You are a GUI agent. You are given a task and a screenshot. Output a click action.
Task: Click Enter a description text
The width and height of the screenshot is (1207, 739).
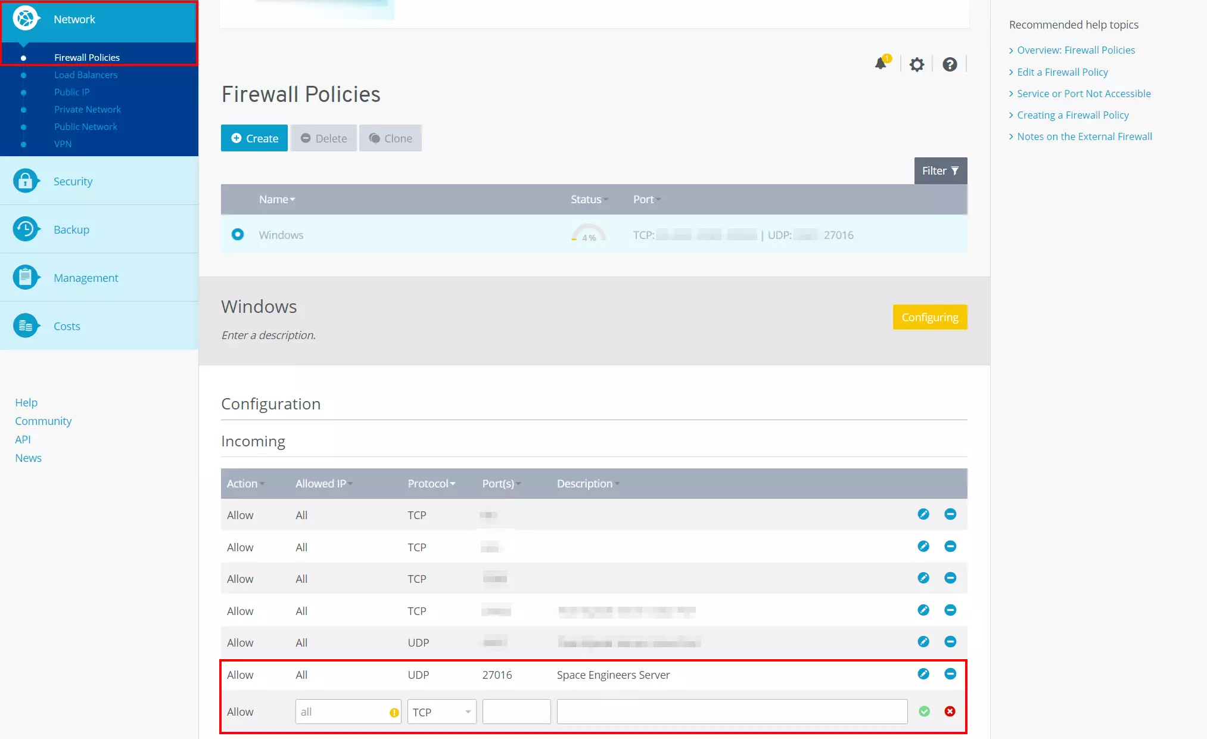point(268,335)
